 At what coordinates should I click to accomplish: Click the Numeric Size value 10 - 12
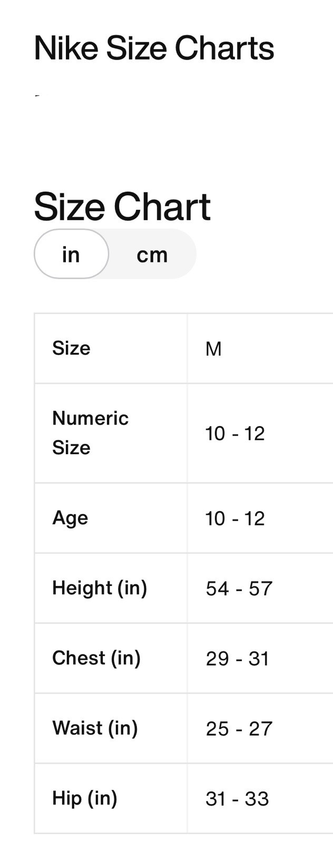pos(235,434)
